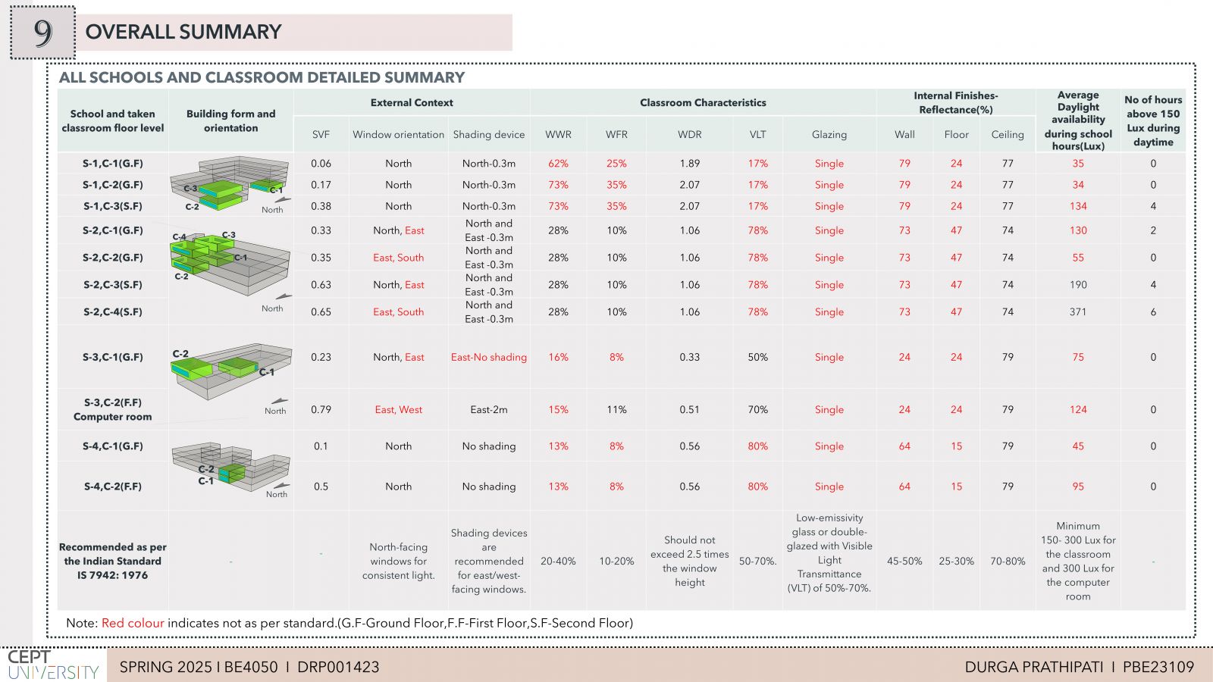Screen dimensions: 1213x682
Task: Click the S-3 diagram north arrow
Action: point(280,401)
